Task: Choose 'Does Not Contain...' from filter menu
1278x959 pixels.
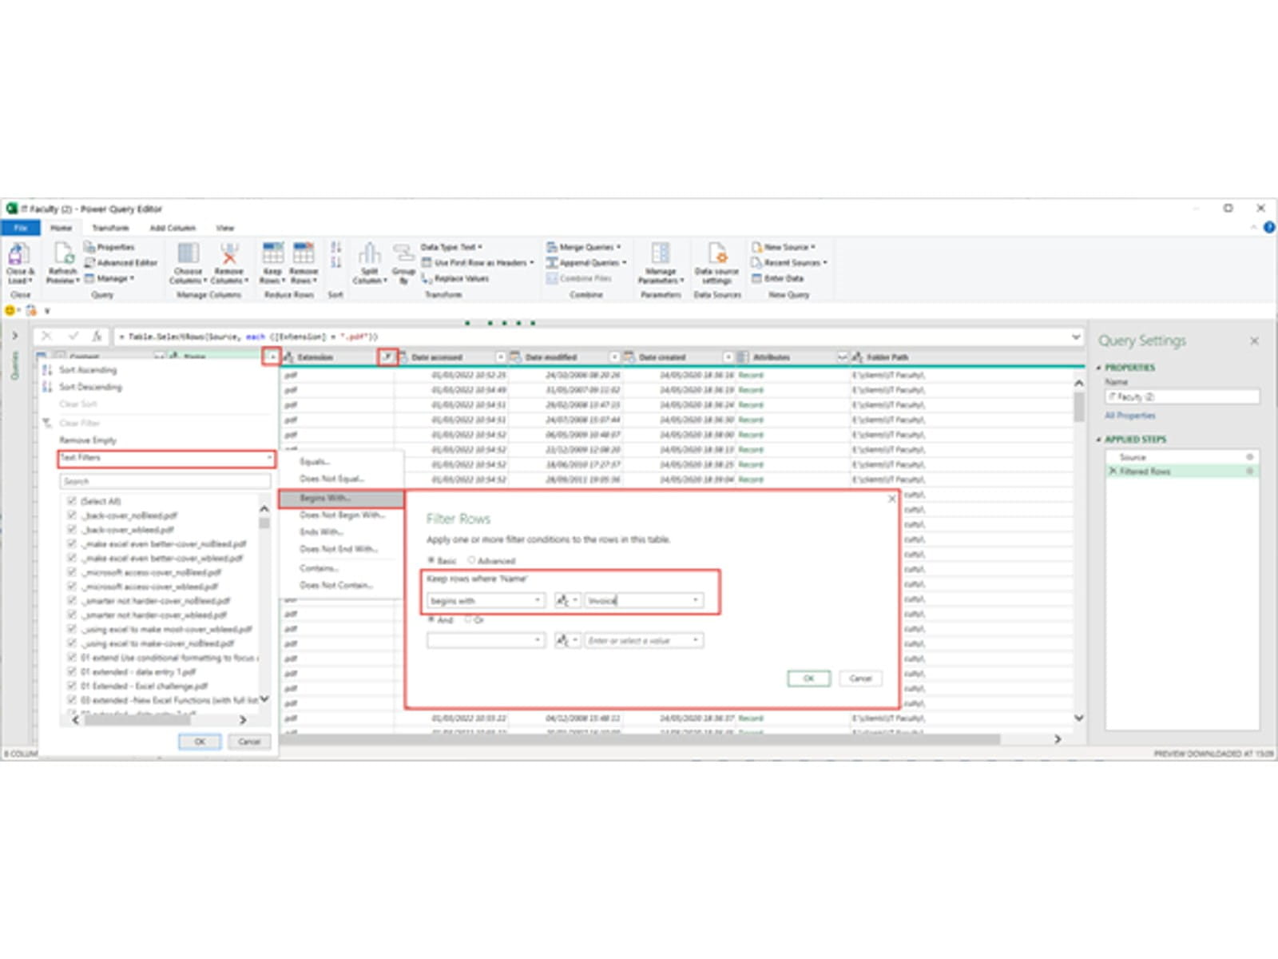Action: coord(336,585)
